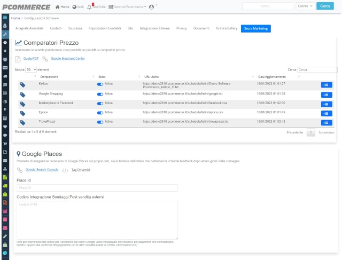Click the PDF guide icon
This screenshot has height=260, width=342.
tap(18, 59)
